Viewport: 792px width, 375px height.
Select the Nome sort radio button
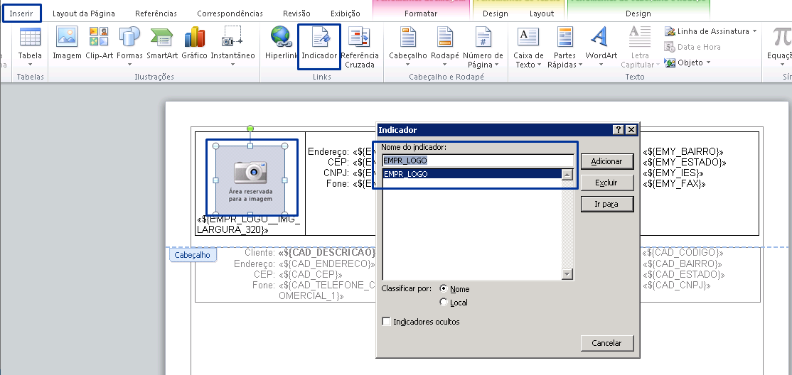pyautogui.click(x=444, y=289)
